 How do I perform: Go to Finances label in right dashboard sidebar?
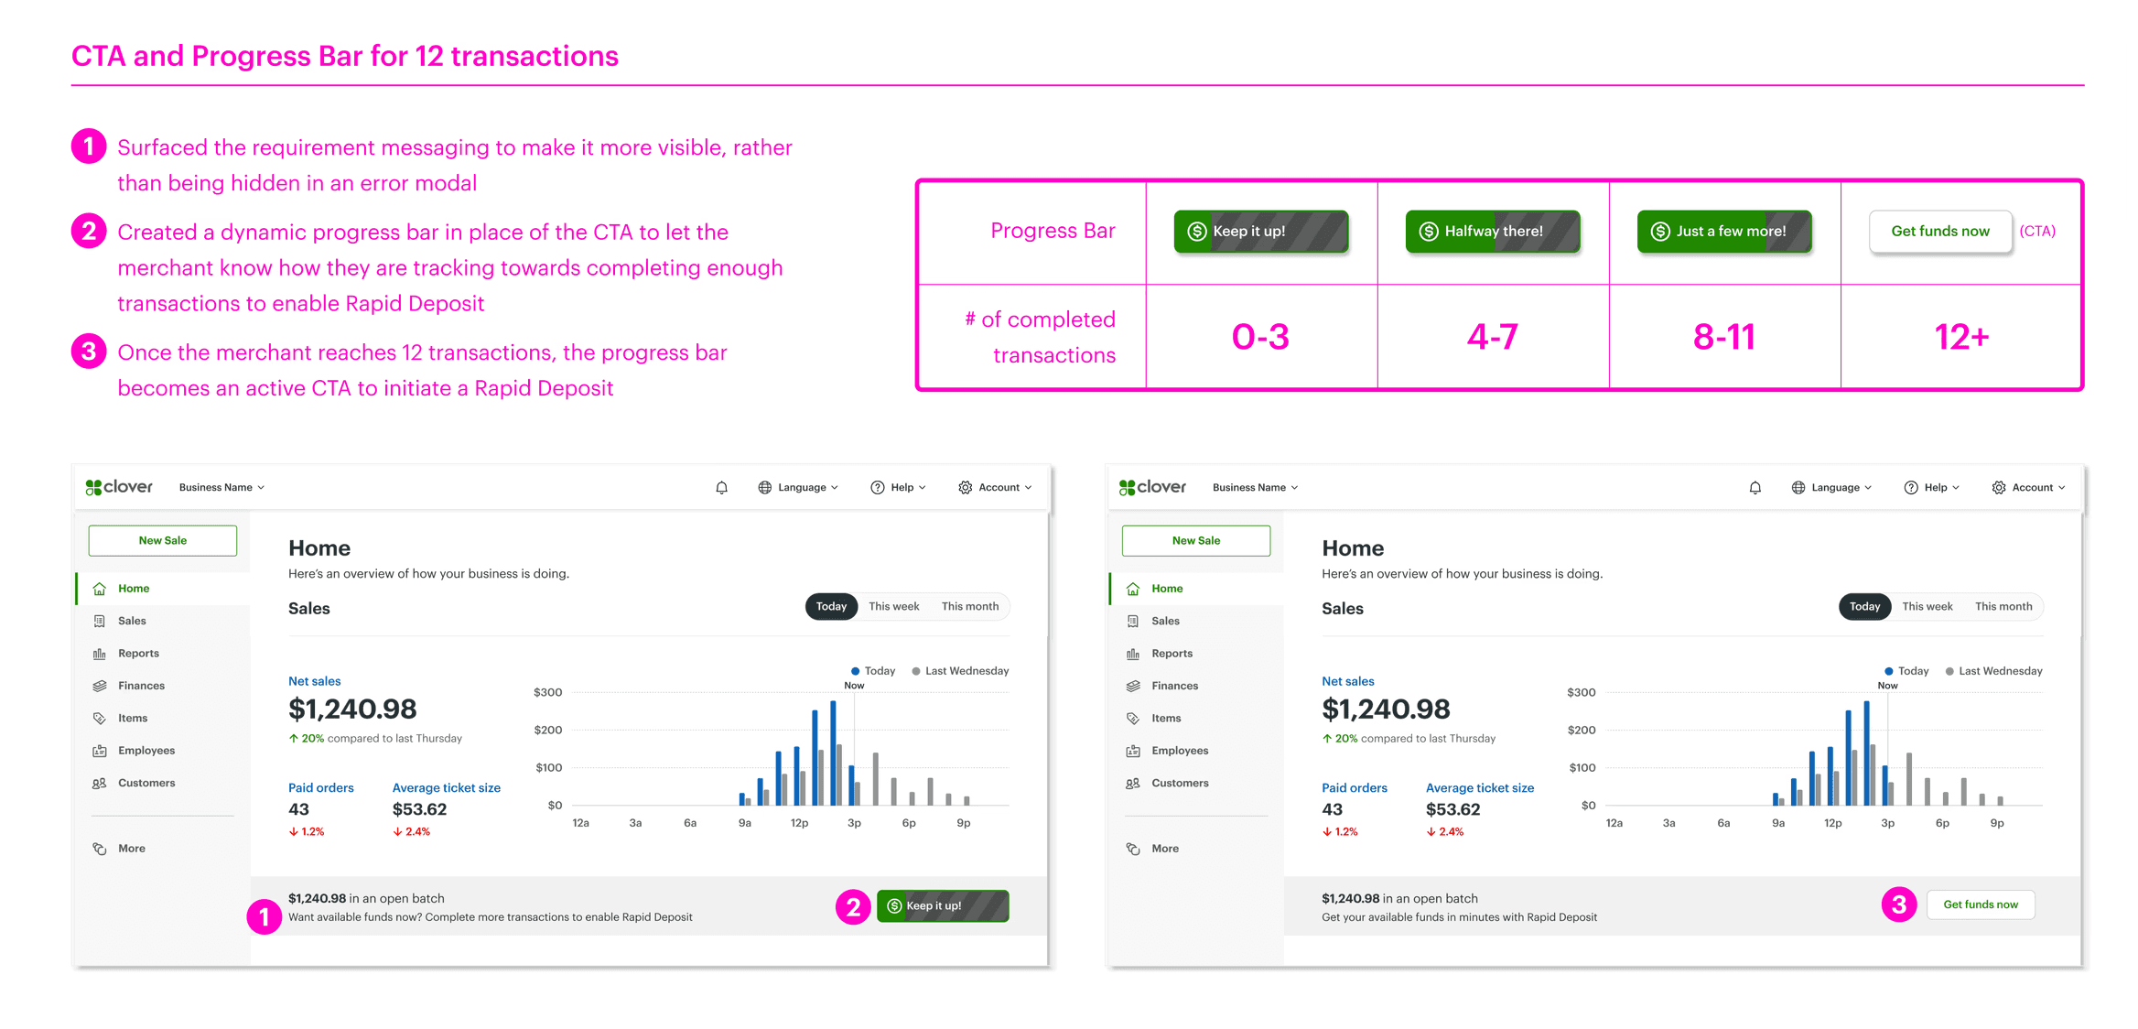[1174, 686]
